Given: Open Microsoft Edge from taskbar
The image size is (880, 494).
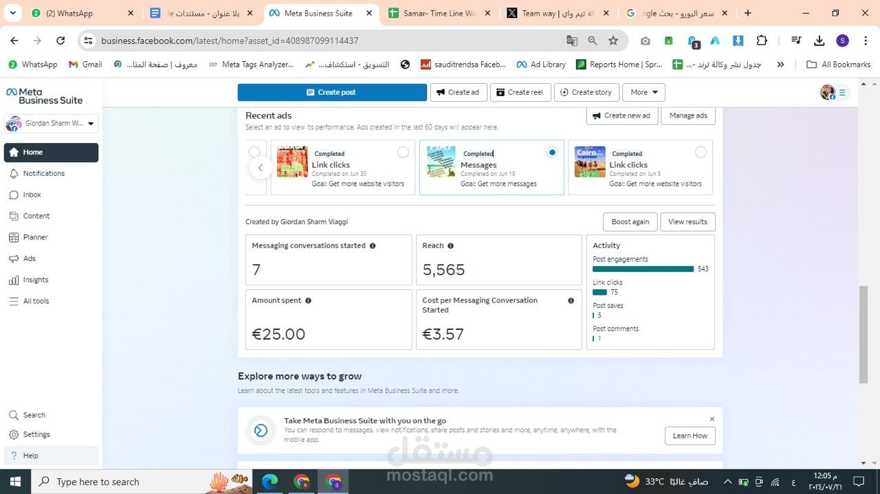Looking at the screenshot, I should (269, 482).
